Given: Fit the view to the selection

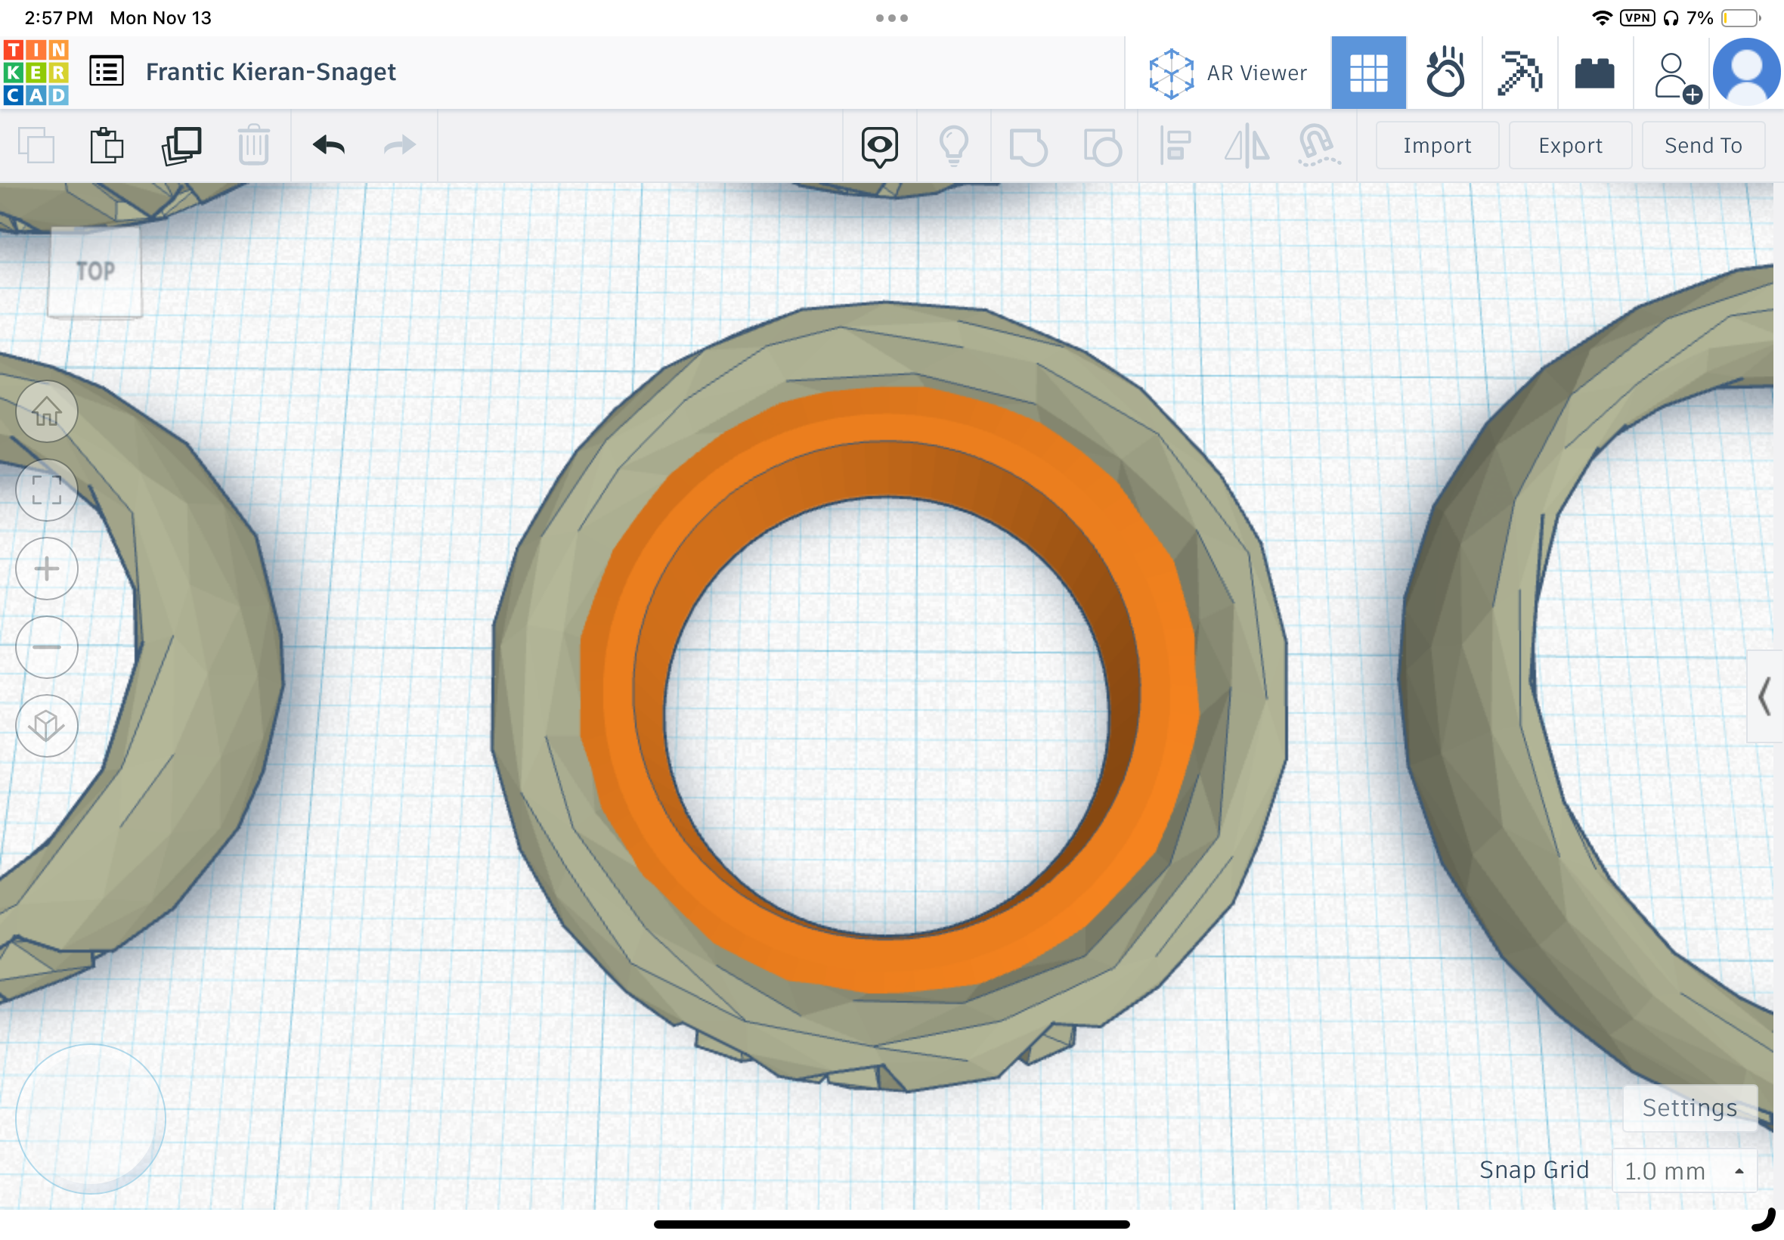Looking at the screenshot, I should (x=47, y=490).
